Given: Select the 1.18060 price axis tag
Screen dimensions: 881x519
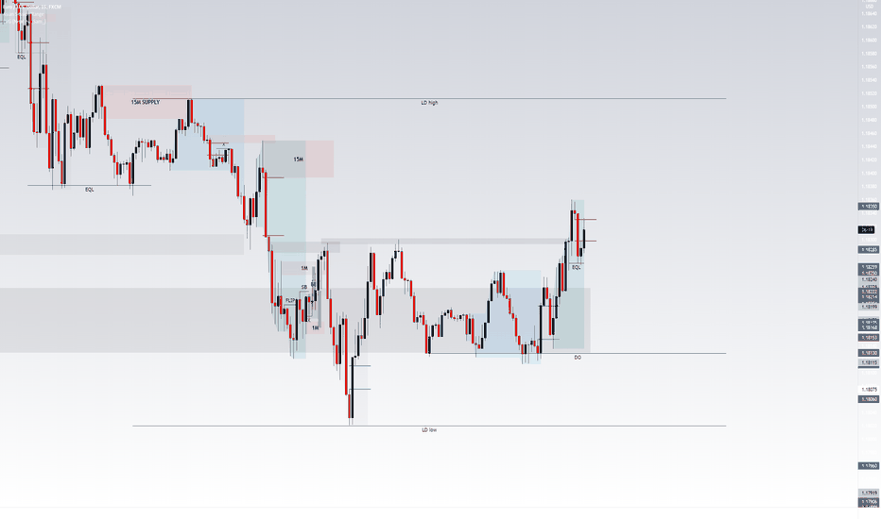Looking at the screenshot, I should coord(869,399).
